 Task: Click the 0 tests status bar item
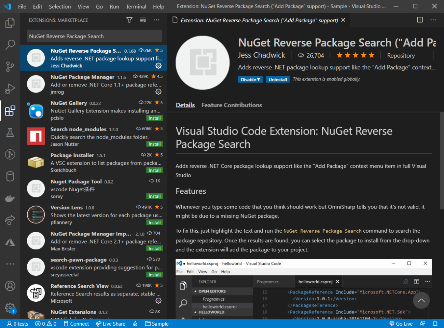tap(18, 324)
